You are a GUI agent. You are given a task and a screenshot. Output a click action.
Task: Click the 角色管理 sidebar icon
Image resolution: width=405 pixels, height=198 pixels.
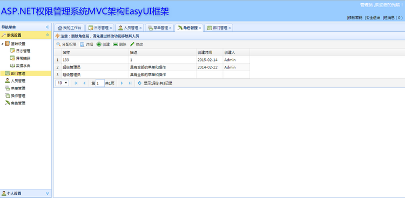click(7, 103)
